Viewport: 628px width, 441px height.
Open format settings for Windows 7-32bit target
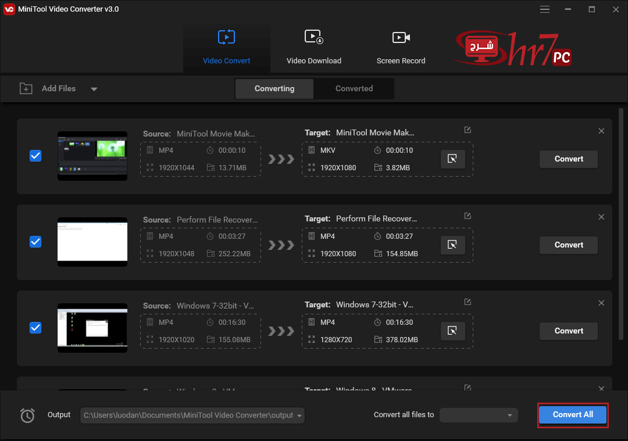pyautogui.click(x=452, y=331)
